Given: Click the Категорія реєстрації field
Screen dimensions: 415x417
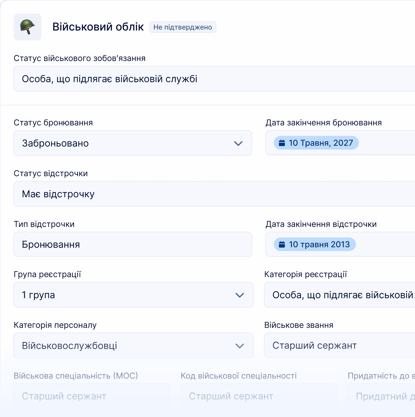Looking at the screenshot, I should [x=340, y=295].
